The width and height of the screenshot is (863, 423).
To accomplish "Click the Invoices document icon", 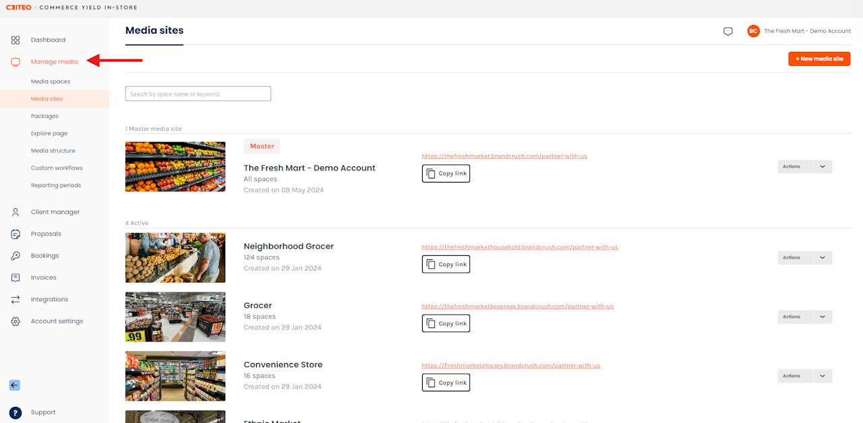I will pyautogui.click(x=16, y=278).
